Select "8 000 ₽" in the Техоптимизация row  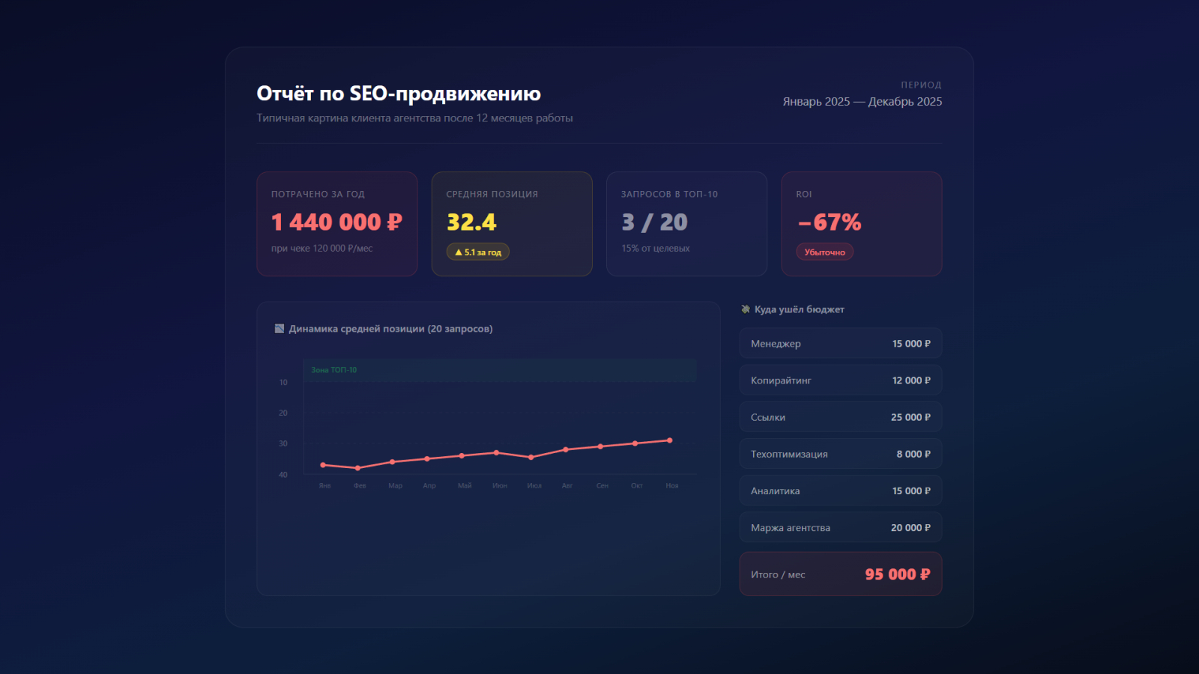pyautogui.click(x=913, y=454)
